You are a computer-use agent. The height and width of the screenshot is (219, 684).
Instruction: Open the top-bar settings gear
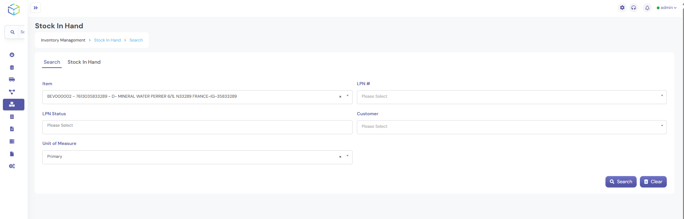(622, 8)
